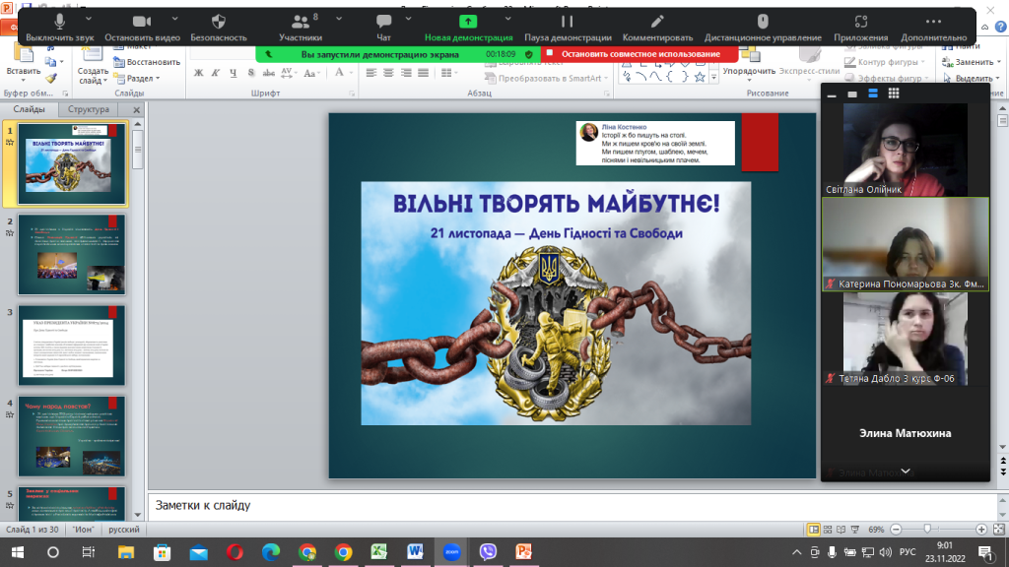
Task: Click the Заметки к слайду notes field
Action: (x=572, y=505)
